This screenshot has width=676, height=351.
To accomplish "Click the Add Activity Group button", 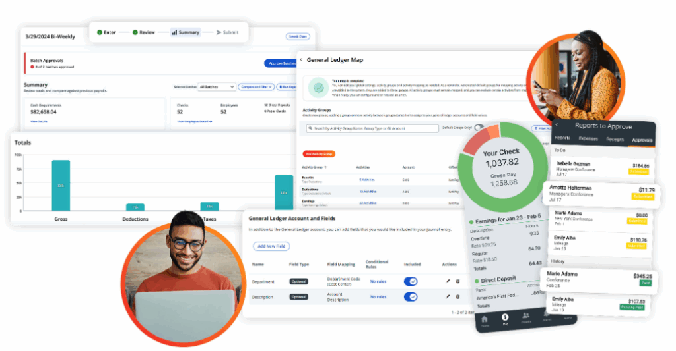I will pos(319,153).
